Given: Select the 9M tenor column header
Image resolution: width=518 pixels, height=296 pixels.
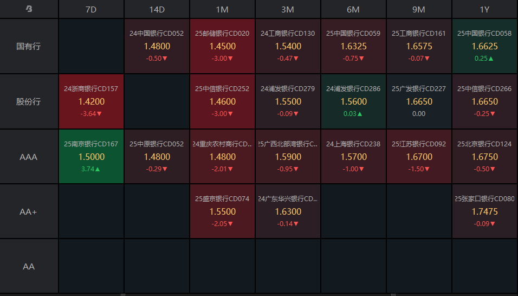Looking at the screenshot, I should [419, 9].
